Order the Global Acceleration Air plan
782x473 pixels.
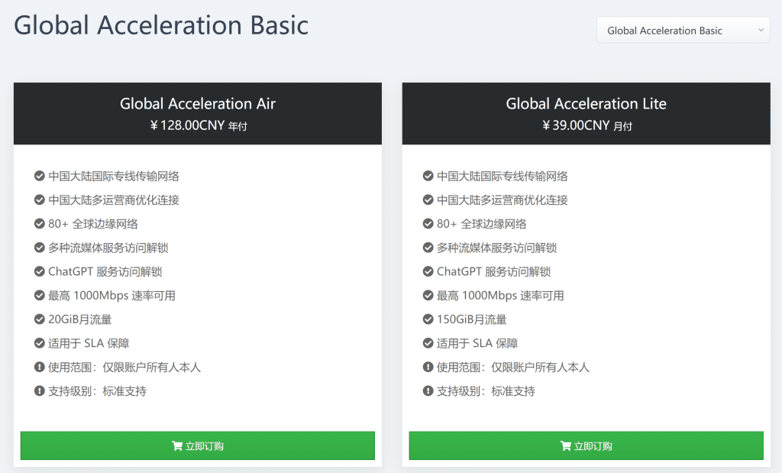[x=198, y=446]
